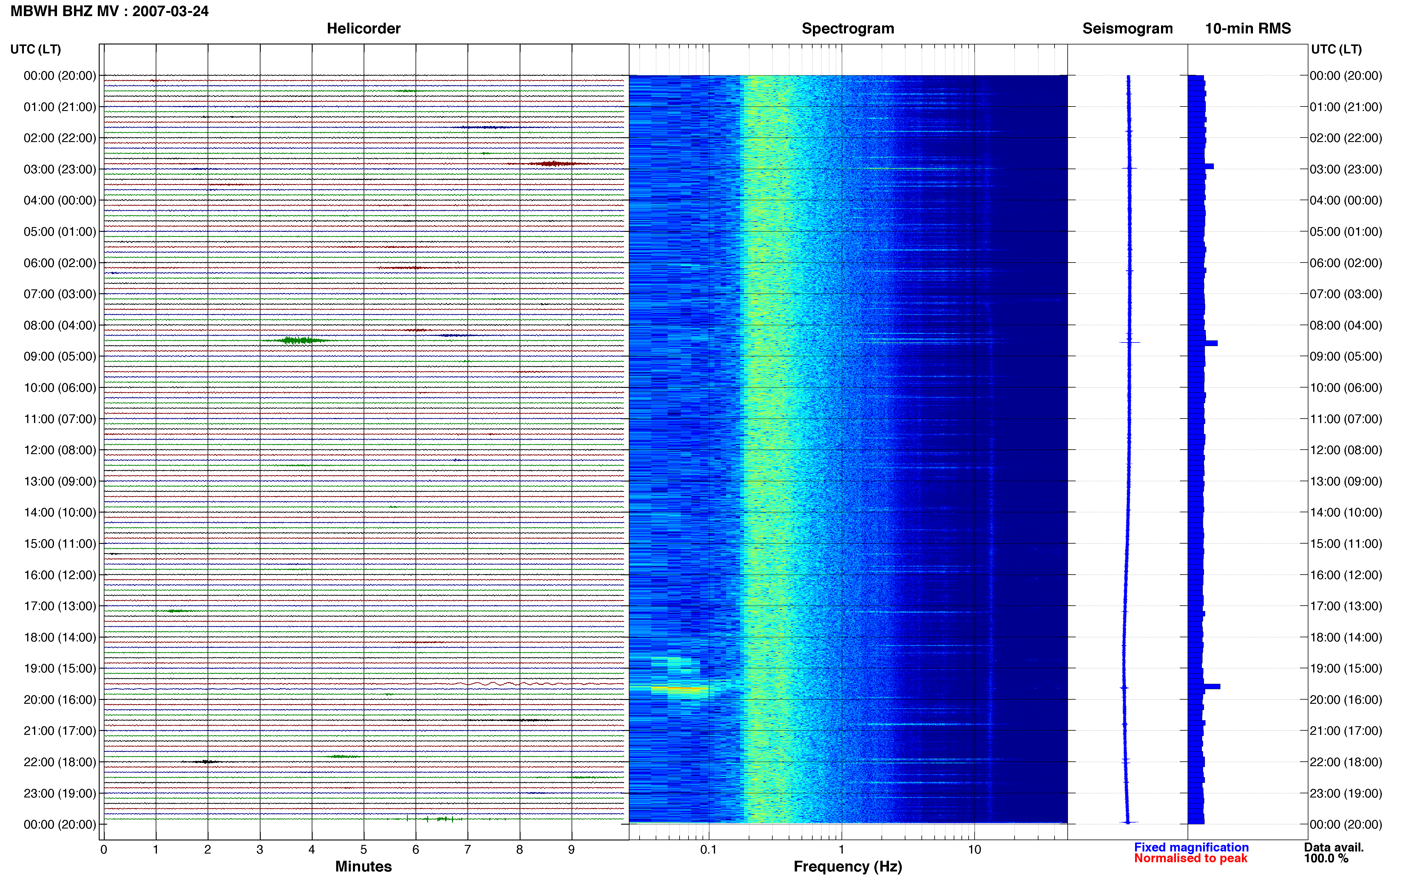Screen dimensions: 1414x884
Task: Click the left 'UTC (LT)' axis label
Action: click(36, 49)
